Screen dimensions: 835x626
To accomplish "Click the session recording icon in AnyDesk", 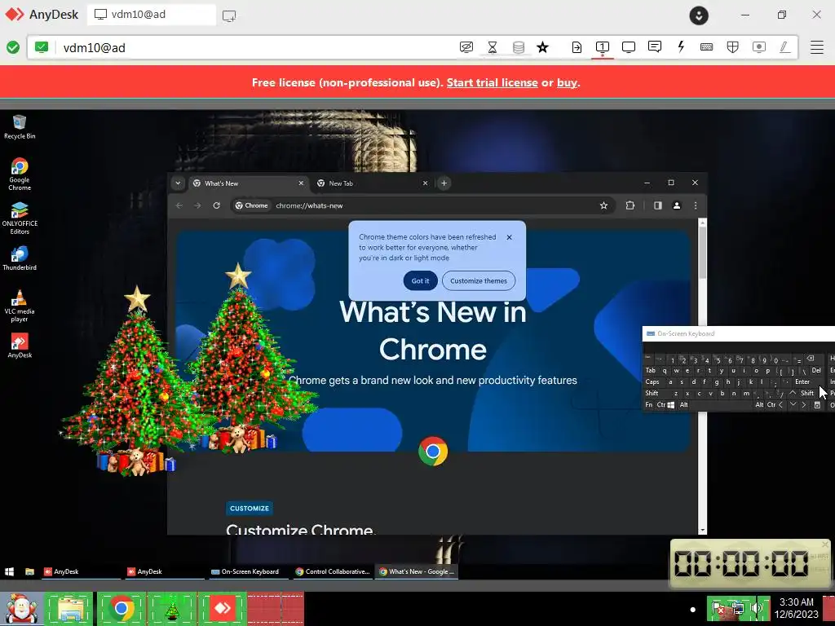I will click(759, 47).
